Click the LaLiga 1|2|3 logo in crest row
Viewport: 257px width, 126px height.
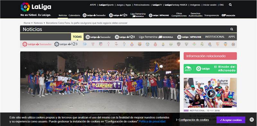point(66,44)
